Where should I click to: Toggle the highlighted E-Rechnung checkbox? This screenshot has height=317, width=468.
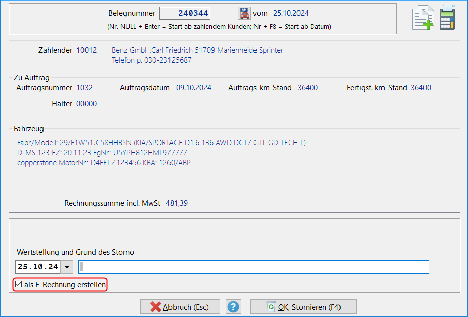(x=18, y=285)
